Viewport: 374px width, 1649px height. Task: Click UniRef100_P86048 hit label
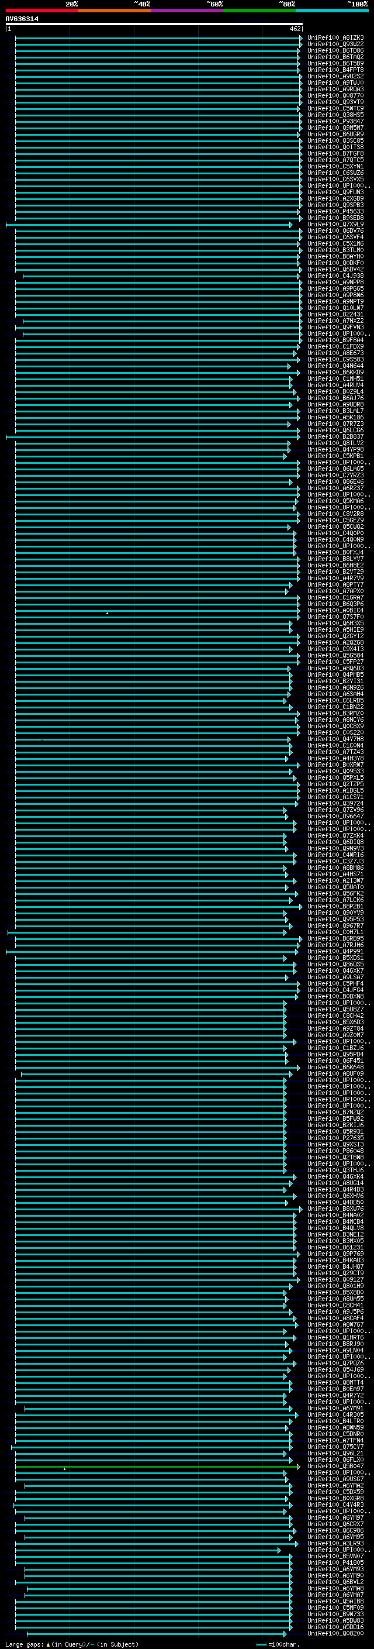335,1151
